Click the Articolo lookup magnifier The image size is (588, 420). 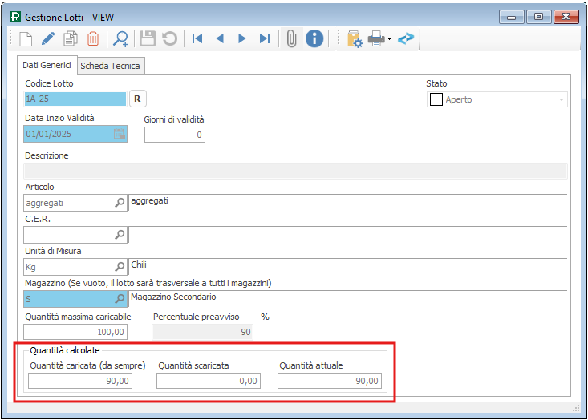[120, 203]
